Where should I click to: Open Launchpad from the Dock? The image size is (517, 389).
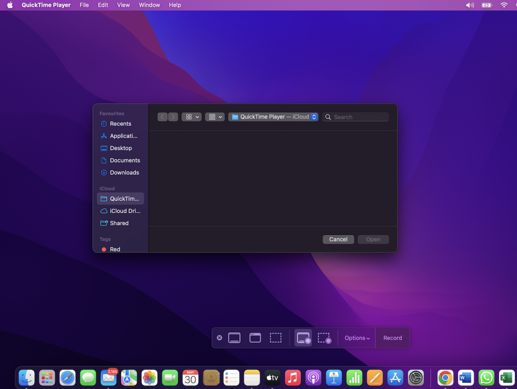pos(47,377)
